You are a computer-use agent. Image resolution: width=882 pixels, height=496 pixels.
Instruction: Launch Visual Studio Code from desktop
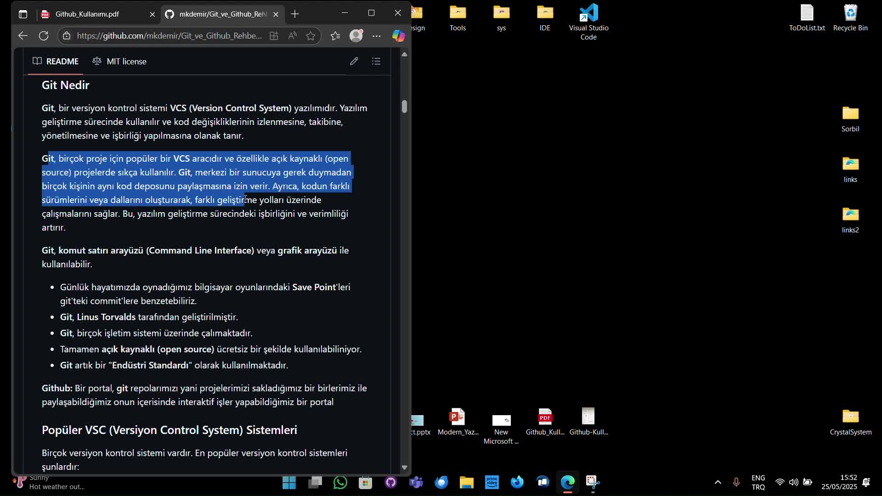(x=588, y=22)
